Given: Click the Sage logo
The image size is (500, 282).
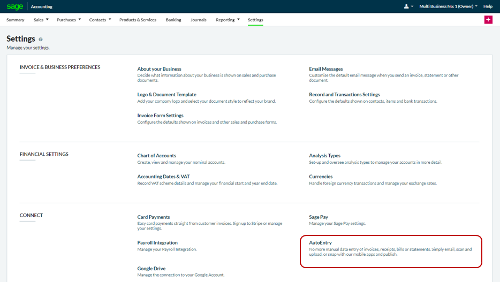Looking at the screenshot, I should (x=14, y=6).
